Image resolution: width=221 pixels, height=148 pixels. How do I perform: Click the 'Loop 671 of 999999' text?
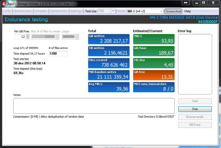26,48
